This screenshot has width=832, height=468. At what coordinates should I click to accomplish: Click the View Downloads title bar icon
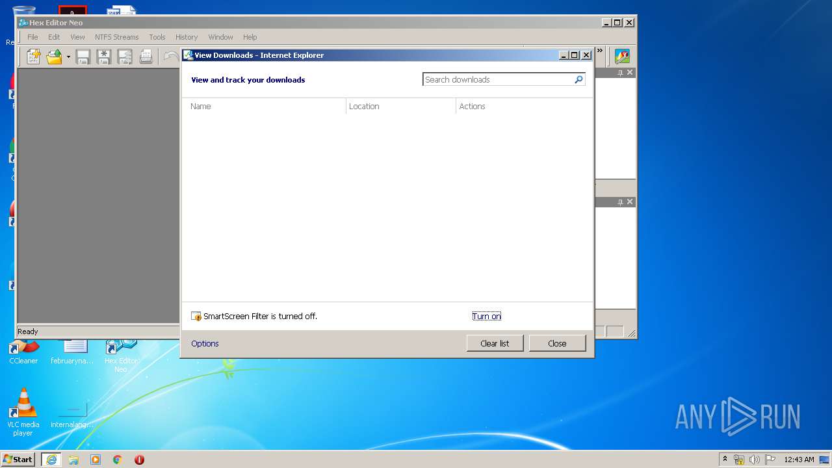coord(188,55)
